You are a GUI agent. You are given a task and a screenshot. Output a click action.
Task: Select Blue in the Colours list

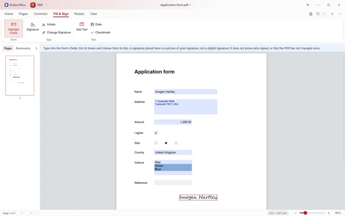[x=173, y=169]
